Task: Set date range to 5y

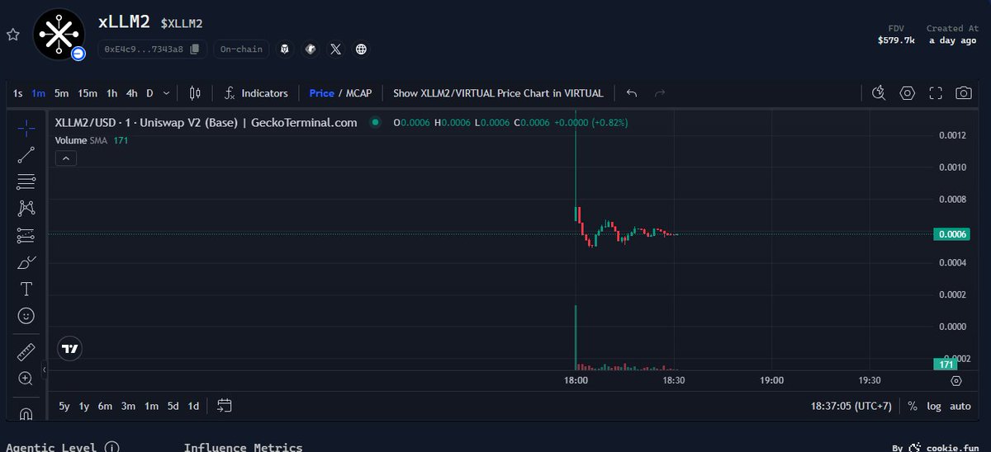Action: point(64,406)
